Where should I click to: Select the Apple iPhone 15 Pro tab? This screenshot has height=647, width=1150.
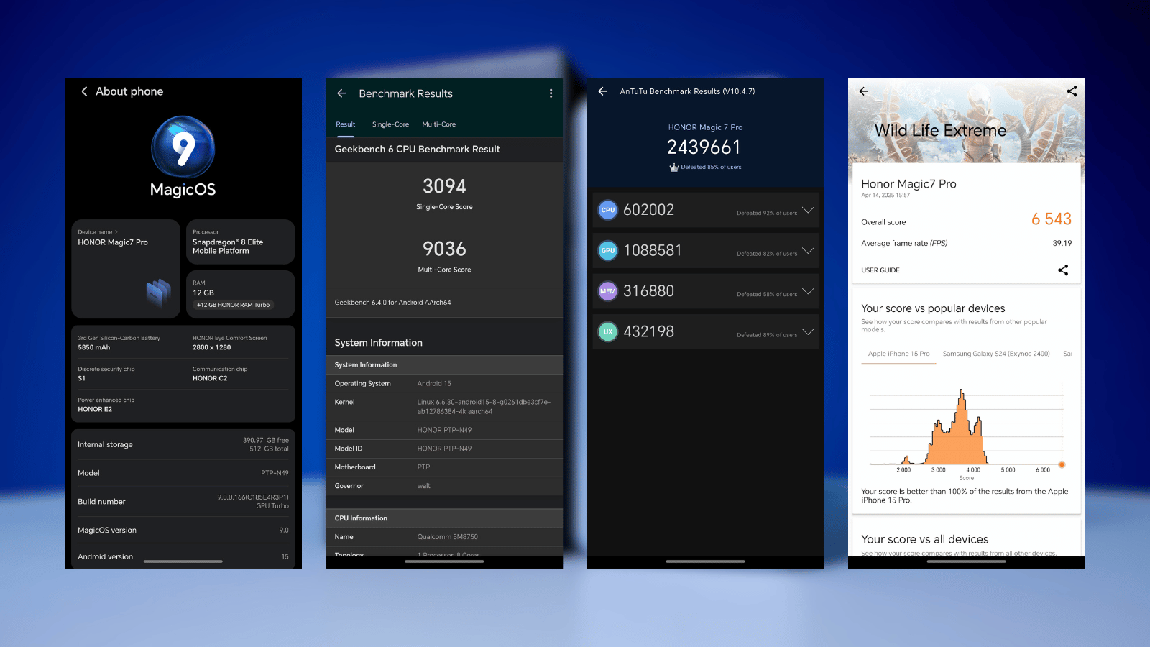coord(898,354)
